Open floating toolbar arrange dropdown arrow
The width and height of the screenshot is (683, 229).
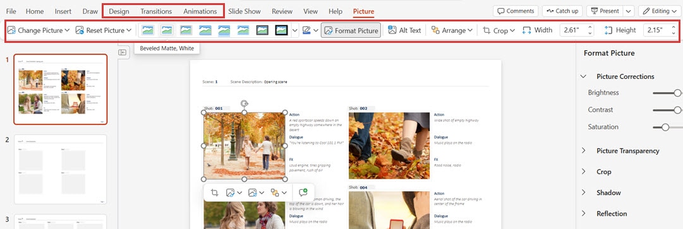tap(284, 192)
